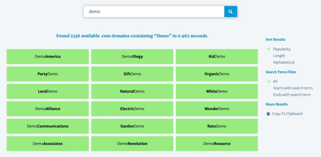Sort results by Popularity

click(281, 49)
